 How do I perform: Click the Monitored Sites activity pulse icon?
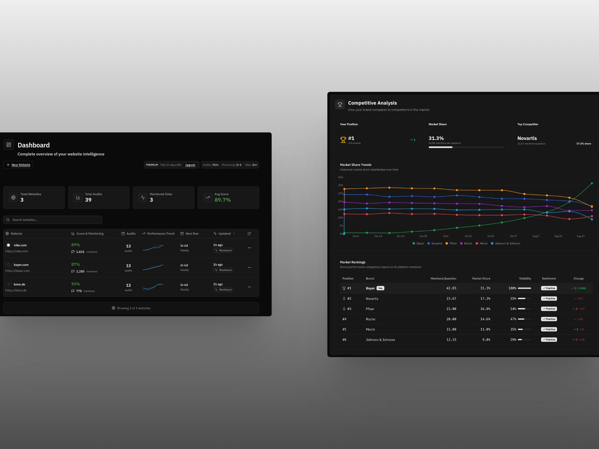(143, 197)
